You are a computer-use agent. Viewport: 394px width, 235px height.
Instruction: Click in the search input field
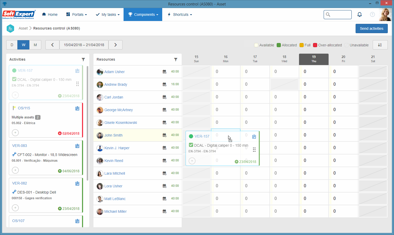pyautogui.click(x=338, y=15)
